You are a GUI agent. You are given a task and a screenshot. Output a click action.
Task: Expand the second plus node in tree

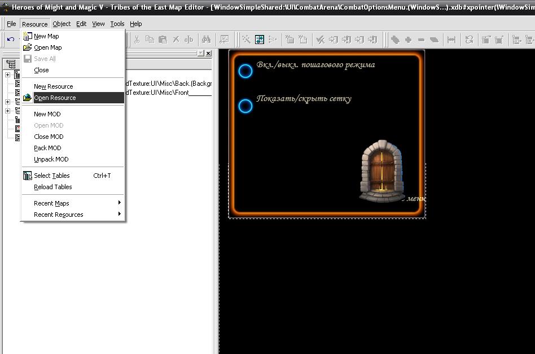[7, 102]
